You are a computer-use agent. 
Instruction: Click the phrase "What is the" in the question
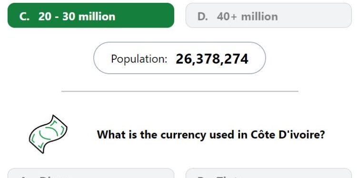[128, 135]
